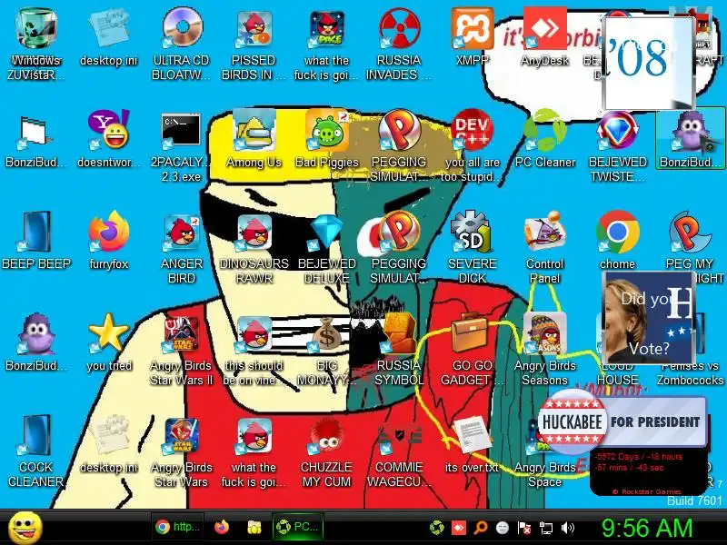Open the DINOSAURS RAWR shortcut
727x545 pixels.
pyautogui.click(x=254, y=232)
